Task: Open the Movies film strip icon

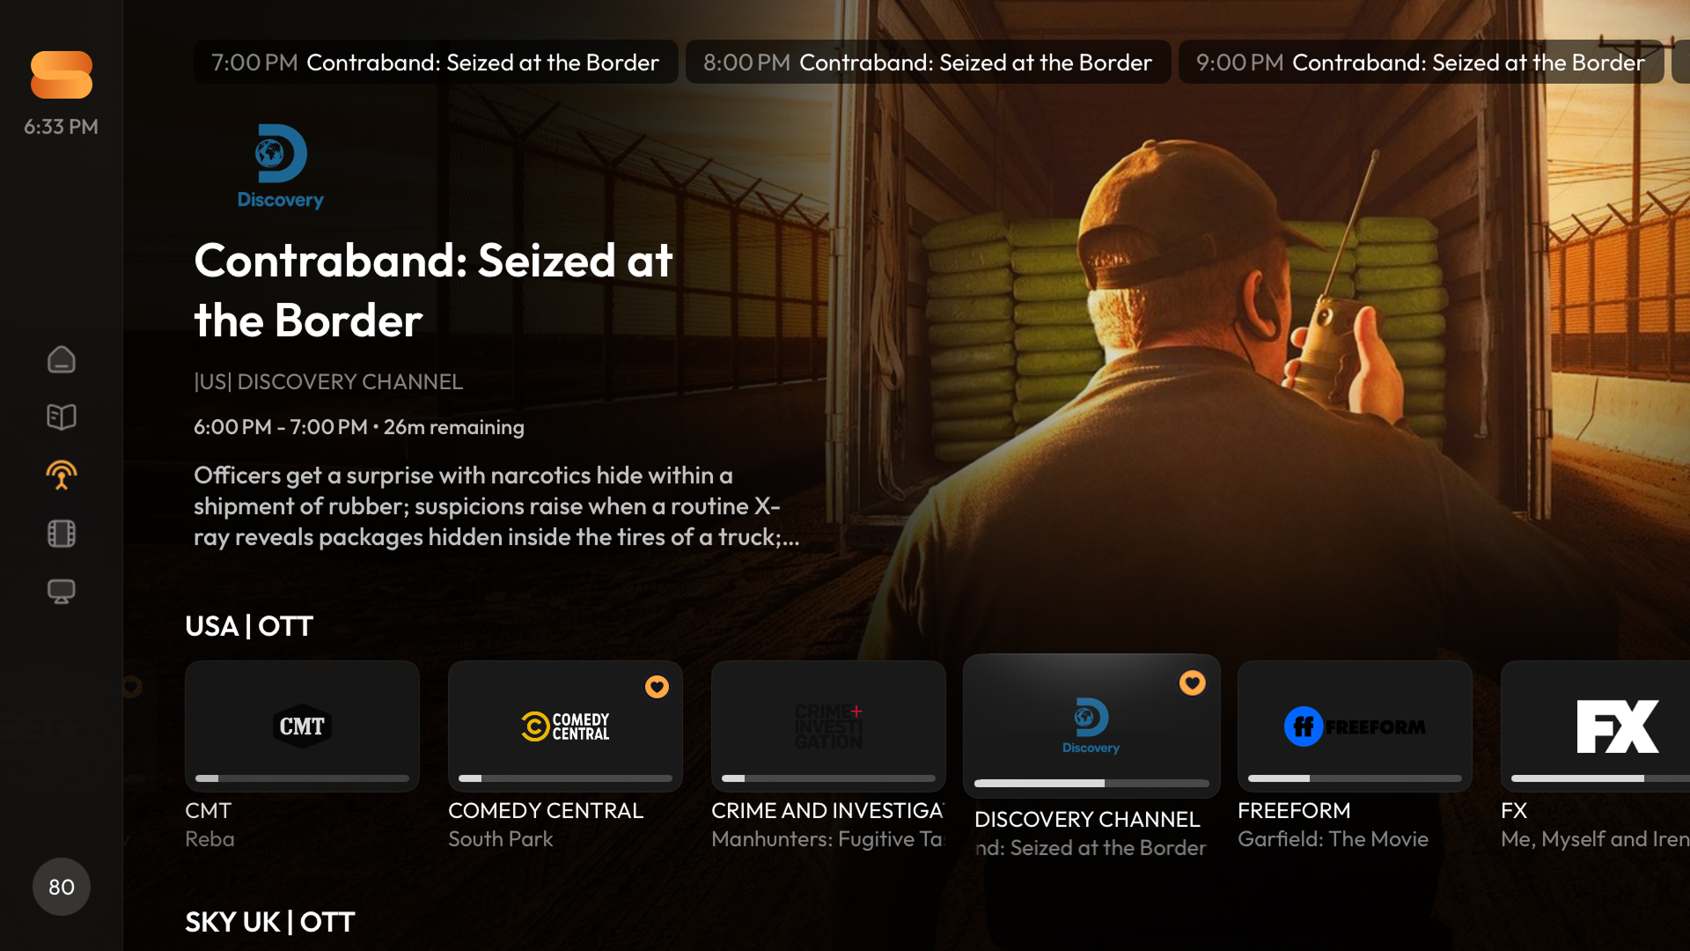Action: (61, 533)
